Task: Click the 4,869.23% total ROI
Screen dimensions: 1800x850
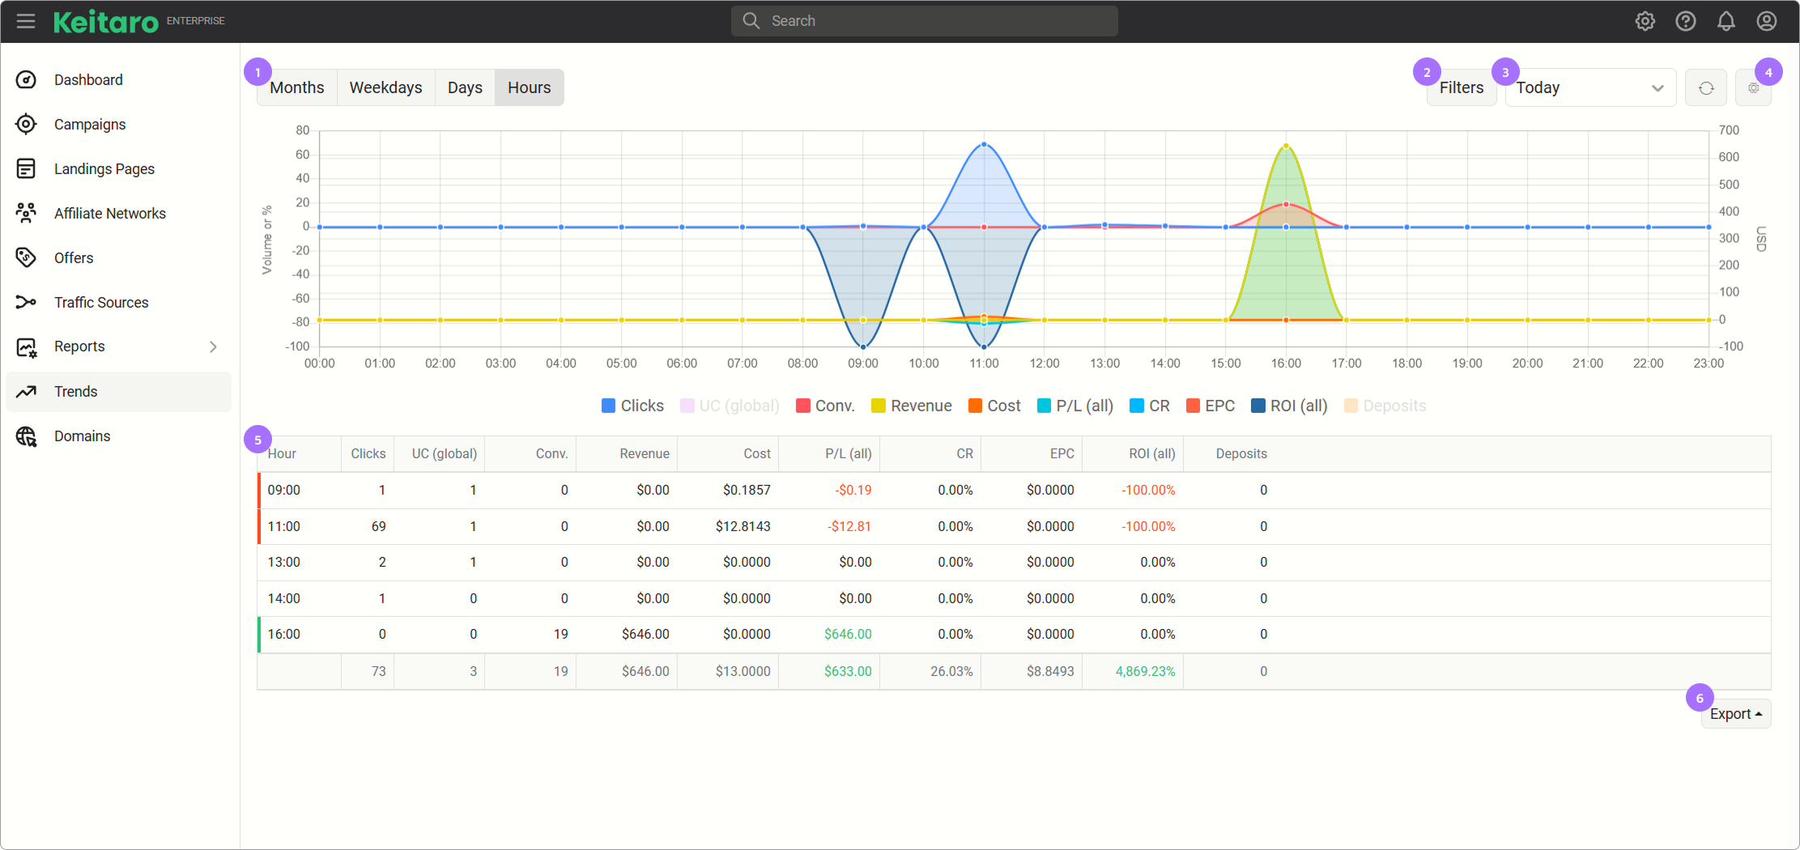Action: click(1145, 671)
